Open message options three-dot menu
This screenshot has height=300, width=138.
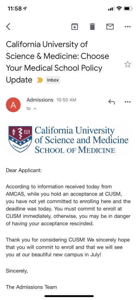(127, 102)
